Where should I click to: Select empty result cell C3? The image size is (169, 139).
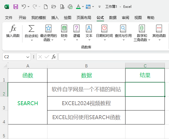coord(145,103)
